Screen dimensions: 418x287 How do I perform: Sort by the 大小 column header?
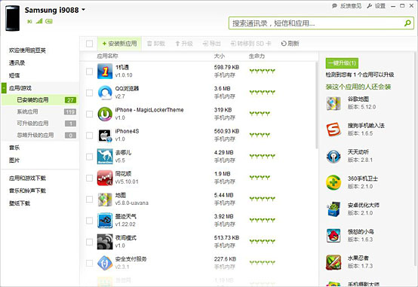pyautogui.click(x=219, y=56)
